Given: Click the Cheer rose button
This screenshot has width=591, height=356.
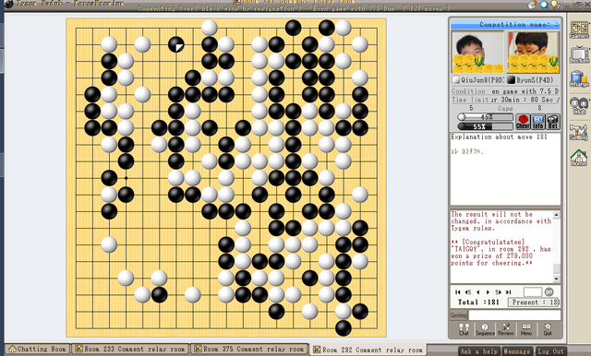Looking at the screenshot, I should [x=523, y=122].
